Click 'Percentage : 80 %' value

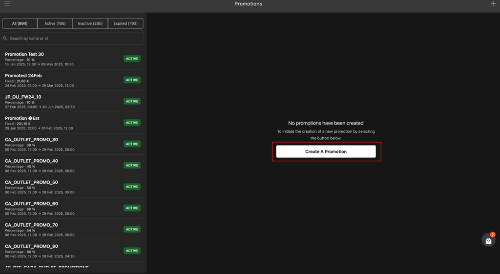click(x=20, y=252)
